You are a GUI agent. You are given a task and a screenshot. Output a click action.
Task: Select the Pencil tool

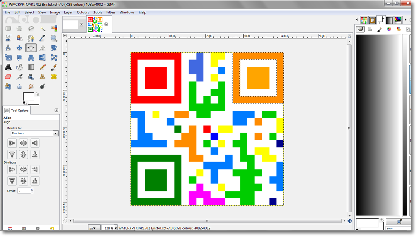[x=42, y=67]
